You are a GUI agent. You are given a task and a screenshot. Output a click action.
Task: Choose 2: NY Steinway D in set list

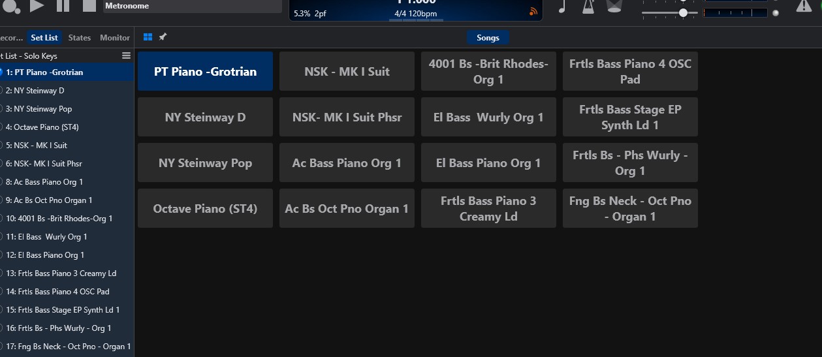tap(67, 90)
